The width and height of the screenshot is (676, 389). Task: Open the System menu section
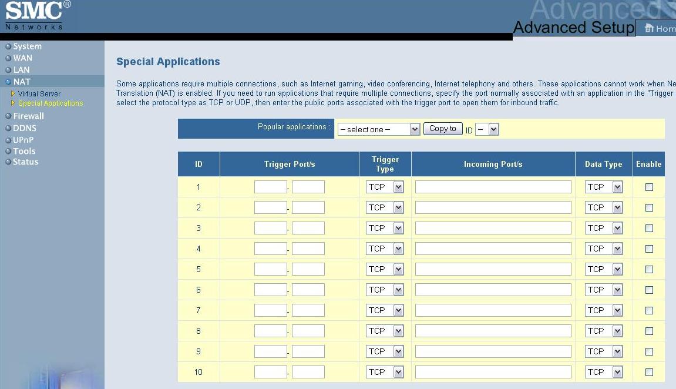click(x=27, y=46)
